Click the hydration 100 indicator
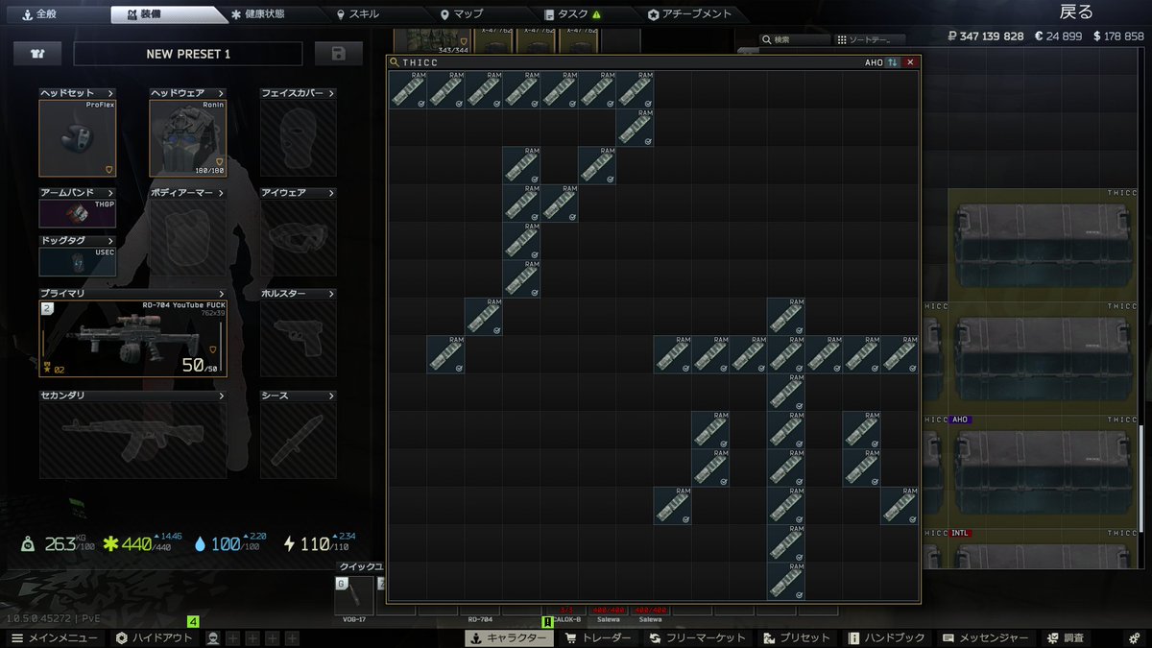The height and width of the screenshot is (648, 1152). 231,544
